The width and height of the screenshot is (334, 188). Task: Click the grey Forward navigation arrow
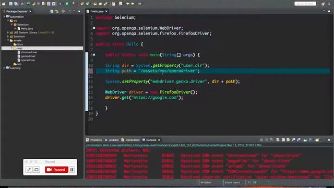point(139,4)
